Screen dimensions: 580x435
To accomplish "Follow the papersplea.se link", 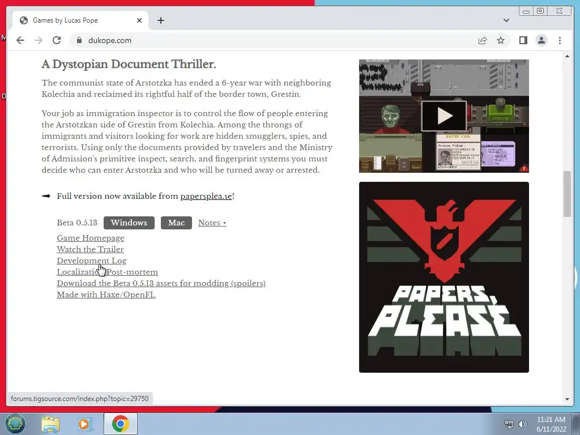I will coord(206,197).
